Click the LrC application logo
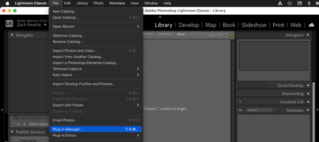The height and width of the screenshot is (142, 319). 9,23
